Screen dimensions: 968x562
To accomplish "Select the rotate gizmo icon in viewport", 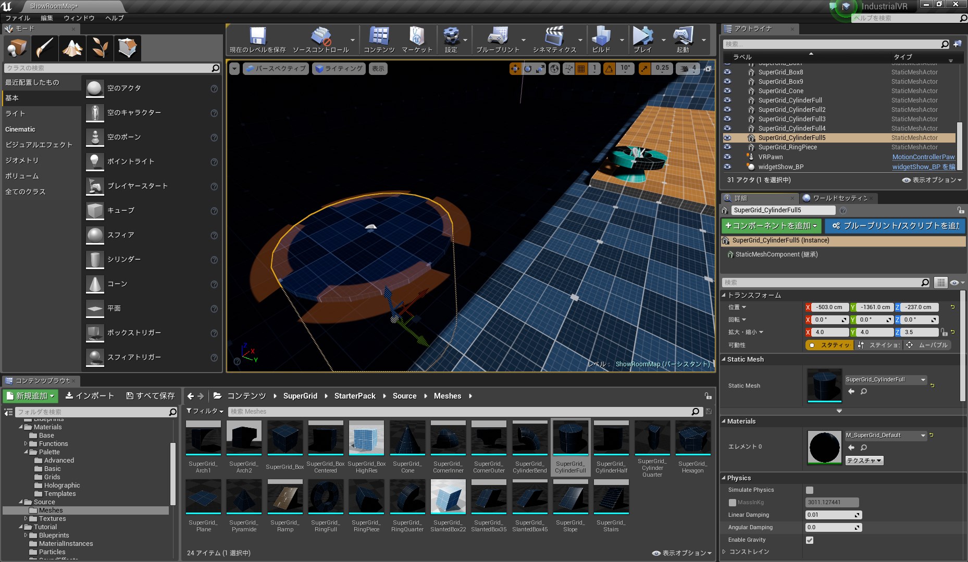I will [x=528, y=69].
